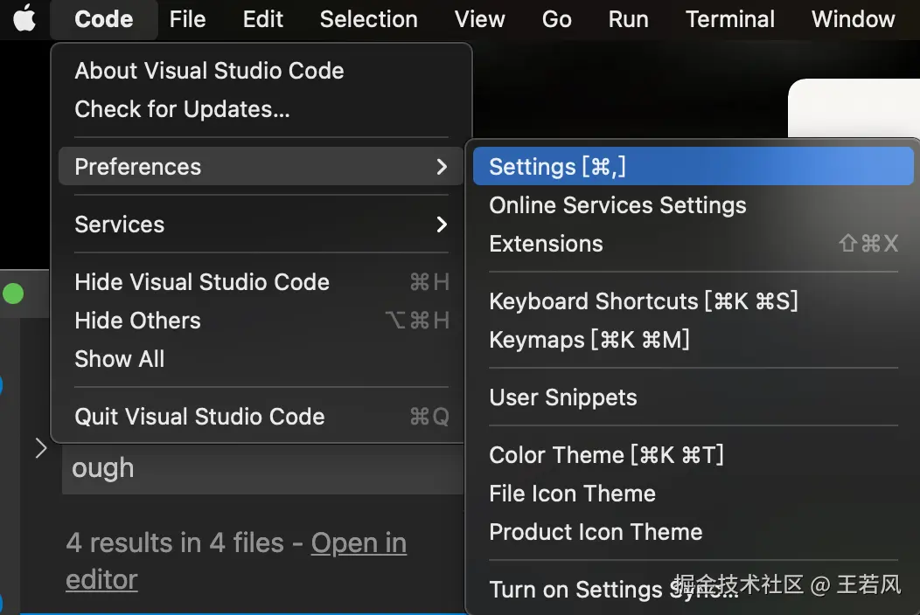Open the Apple menu icon

pyautogui.click(x=24, y=19)
